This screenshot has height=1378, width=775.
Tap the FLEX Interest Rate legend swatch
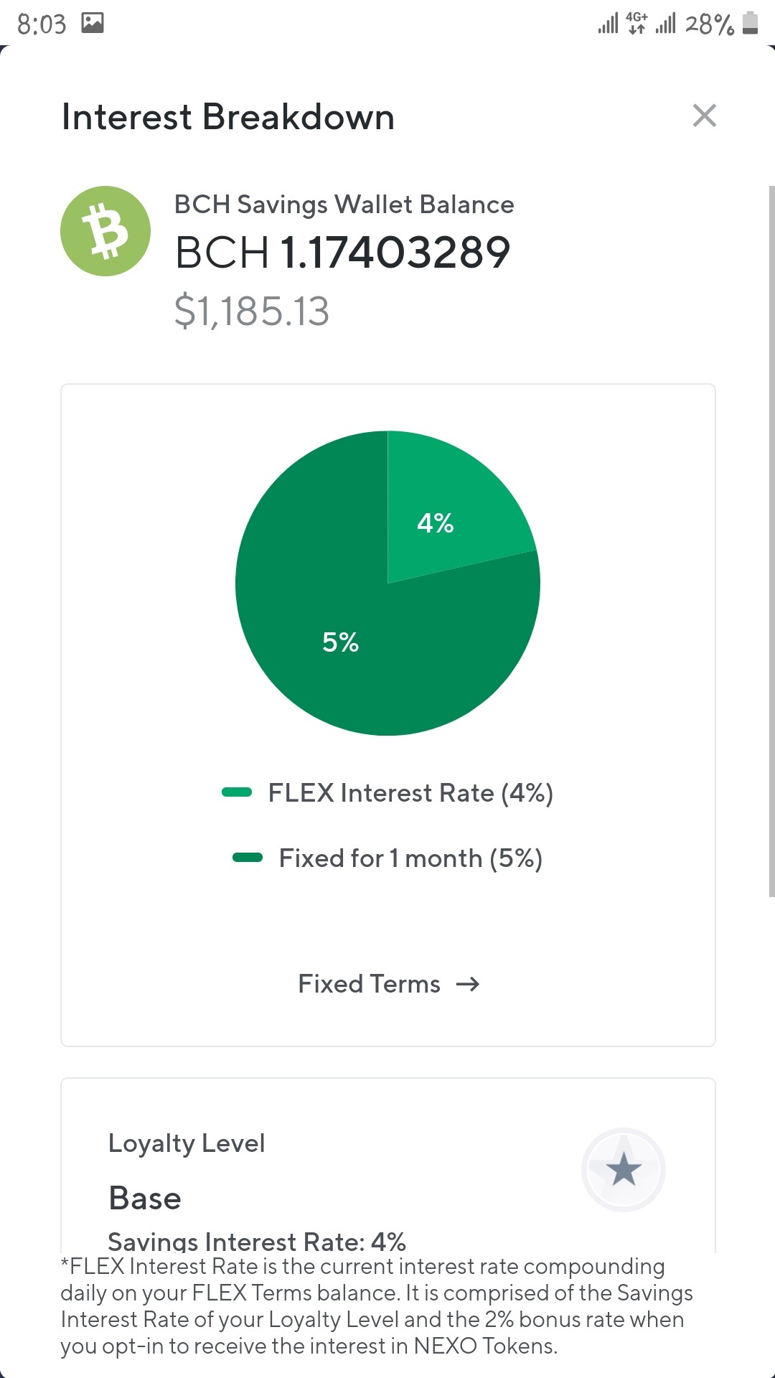click(x=237, y=792)
